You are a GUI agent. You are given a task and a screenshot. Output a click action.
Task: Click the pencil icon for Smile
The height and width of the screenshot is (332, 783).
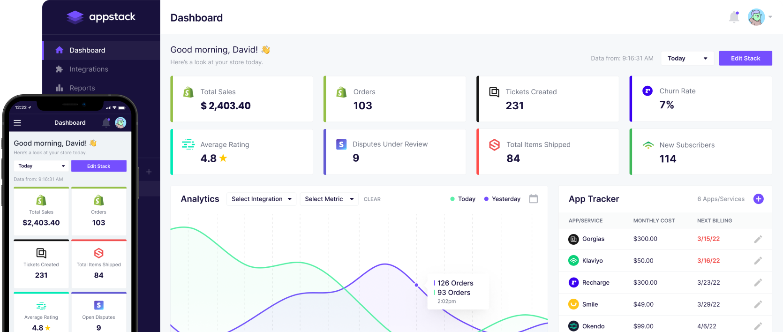point(758,304)
